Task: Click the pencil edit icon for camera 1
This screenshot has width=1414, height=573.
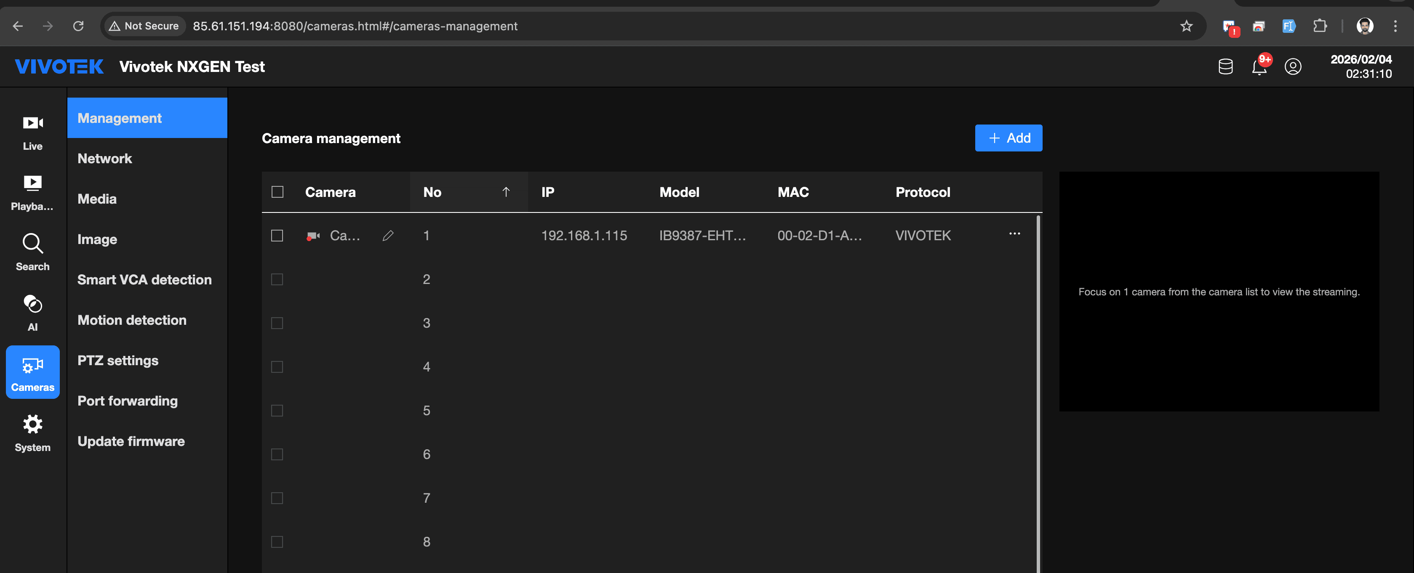Action: pos(387,236)
